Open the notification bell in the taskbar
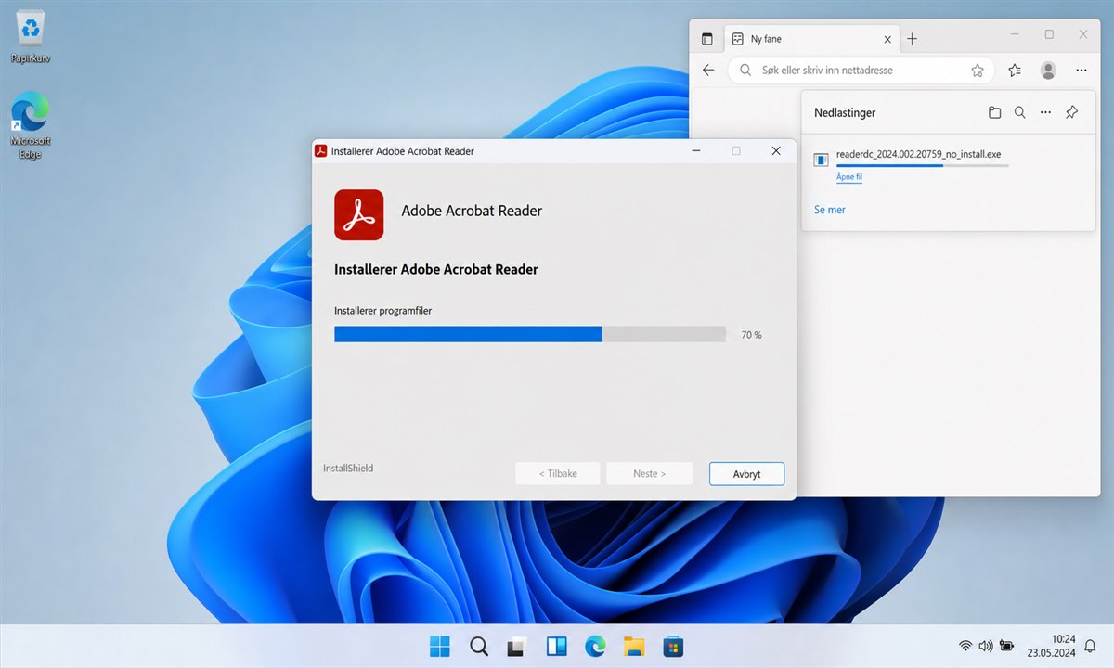This screenshot has height=668, width=1114. point(1090,646)
